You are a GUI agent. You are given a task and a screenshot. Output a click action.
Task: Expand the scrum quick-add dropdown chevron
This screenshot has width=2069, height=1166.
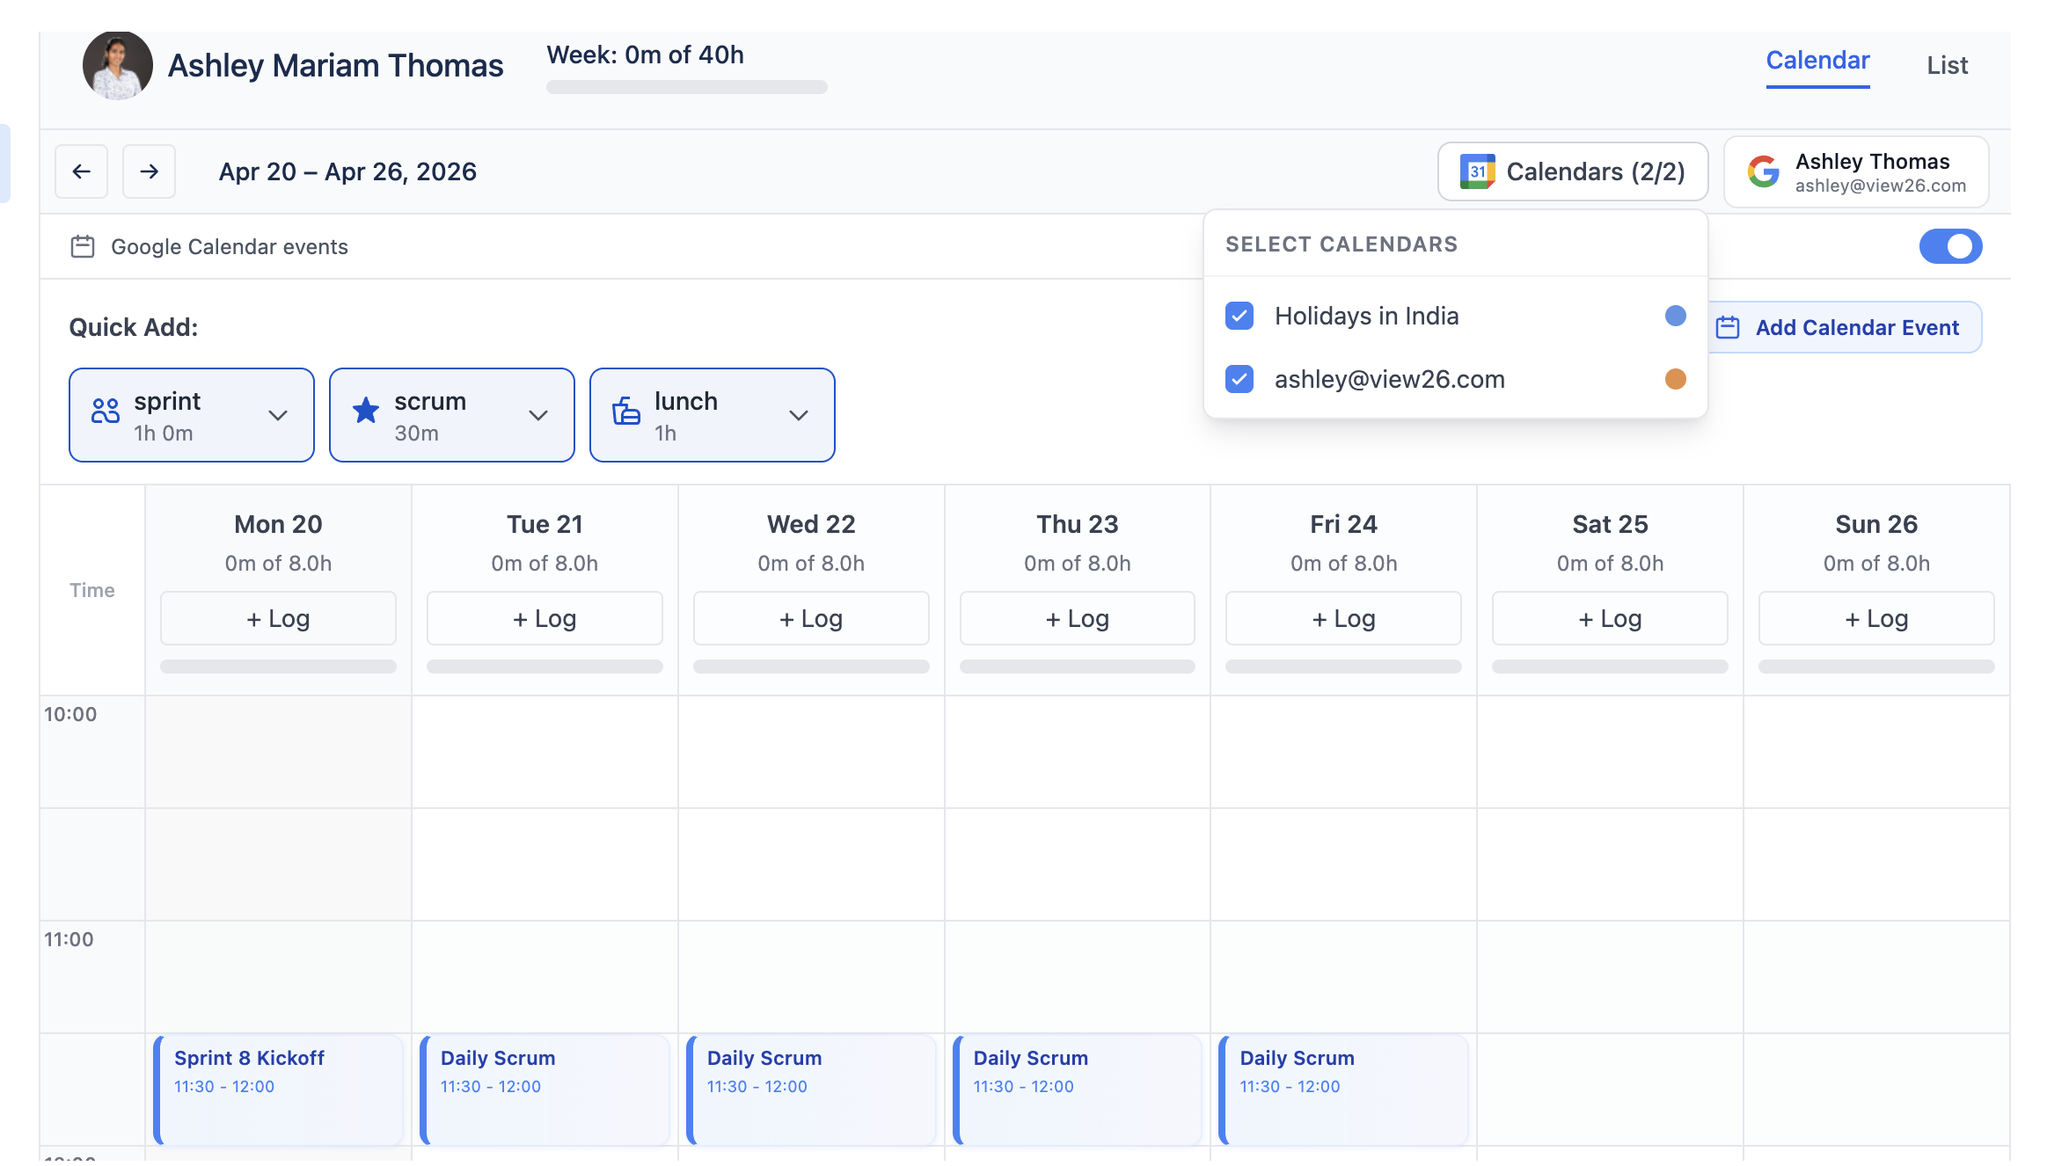[x=538, y=415]
